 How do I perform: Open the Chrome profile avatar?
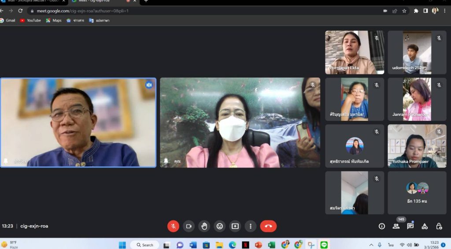[x=435, y=11]
